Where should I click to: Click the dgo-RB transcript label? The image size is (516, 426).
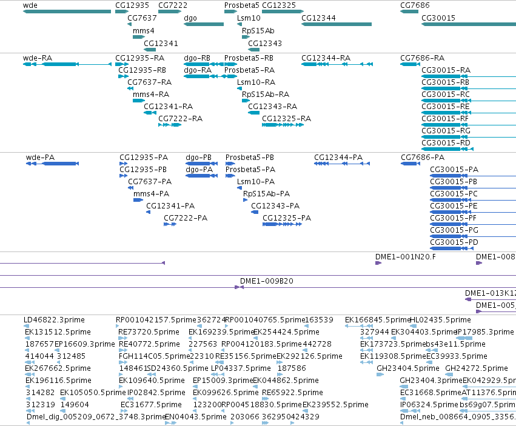(x=197, y=58)
